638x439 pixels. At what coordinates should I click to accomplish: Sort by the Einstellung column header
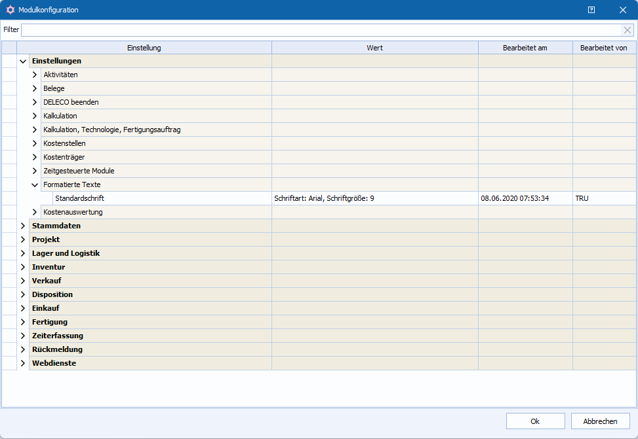144,48
